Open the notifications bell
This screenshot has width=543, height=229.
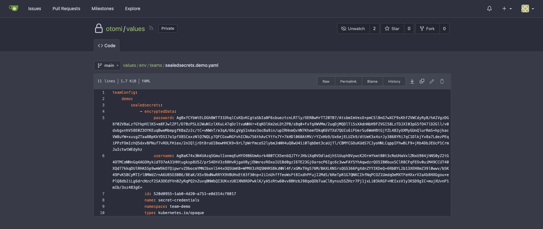point(489,9)
